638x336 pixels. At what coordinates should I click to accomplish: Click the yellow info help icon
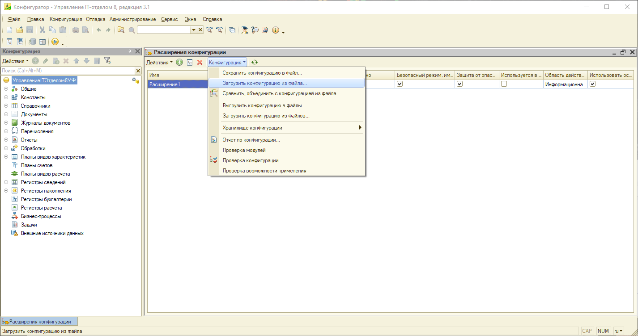275,30
